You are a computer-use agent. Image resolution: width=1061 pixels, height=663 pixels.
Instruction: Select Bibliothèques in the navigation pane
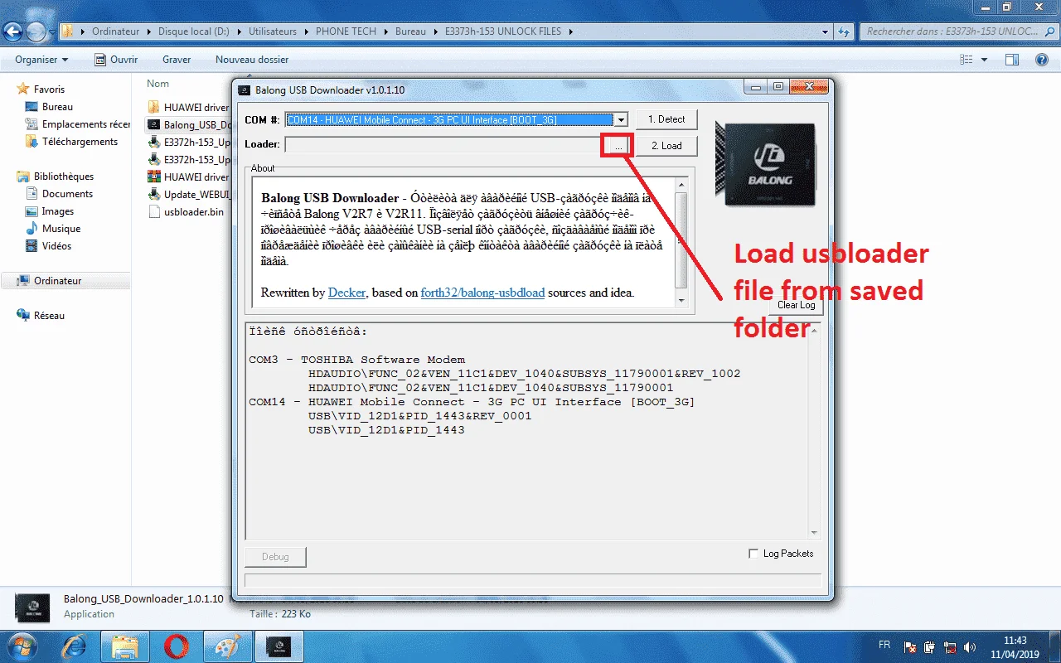click(x=64, y=177)
